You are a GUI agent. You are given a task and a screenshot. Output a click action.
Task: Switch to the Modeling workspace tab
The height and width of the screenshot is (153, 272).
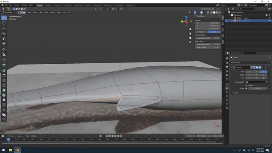[x=48, y=6]
